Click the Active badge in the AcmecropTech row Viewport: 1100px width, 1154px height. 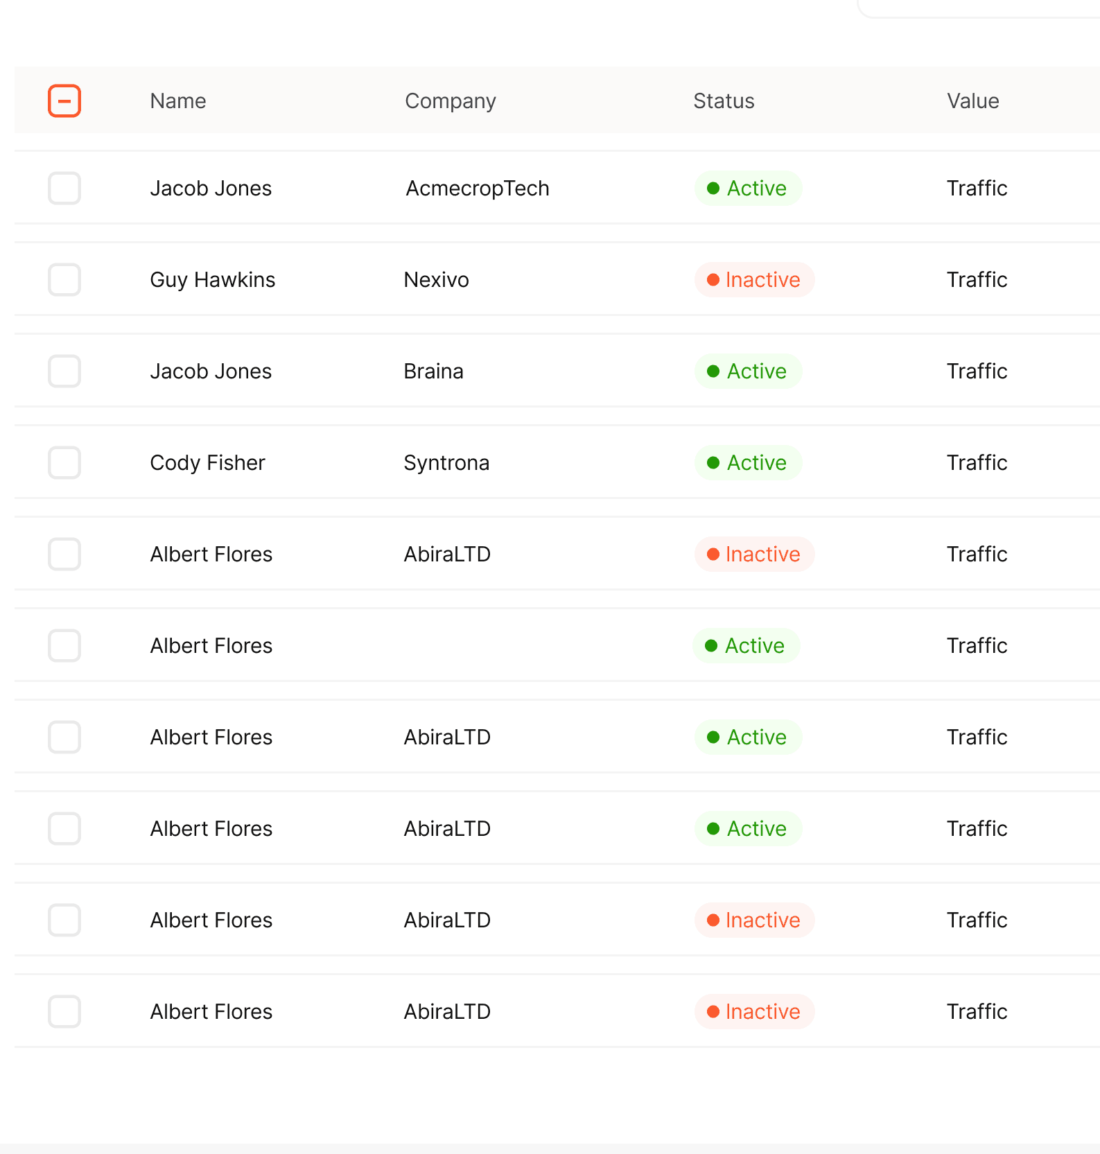(x=748, y=189)
